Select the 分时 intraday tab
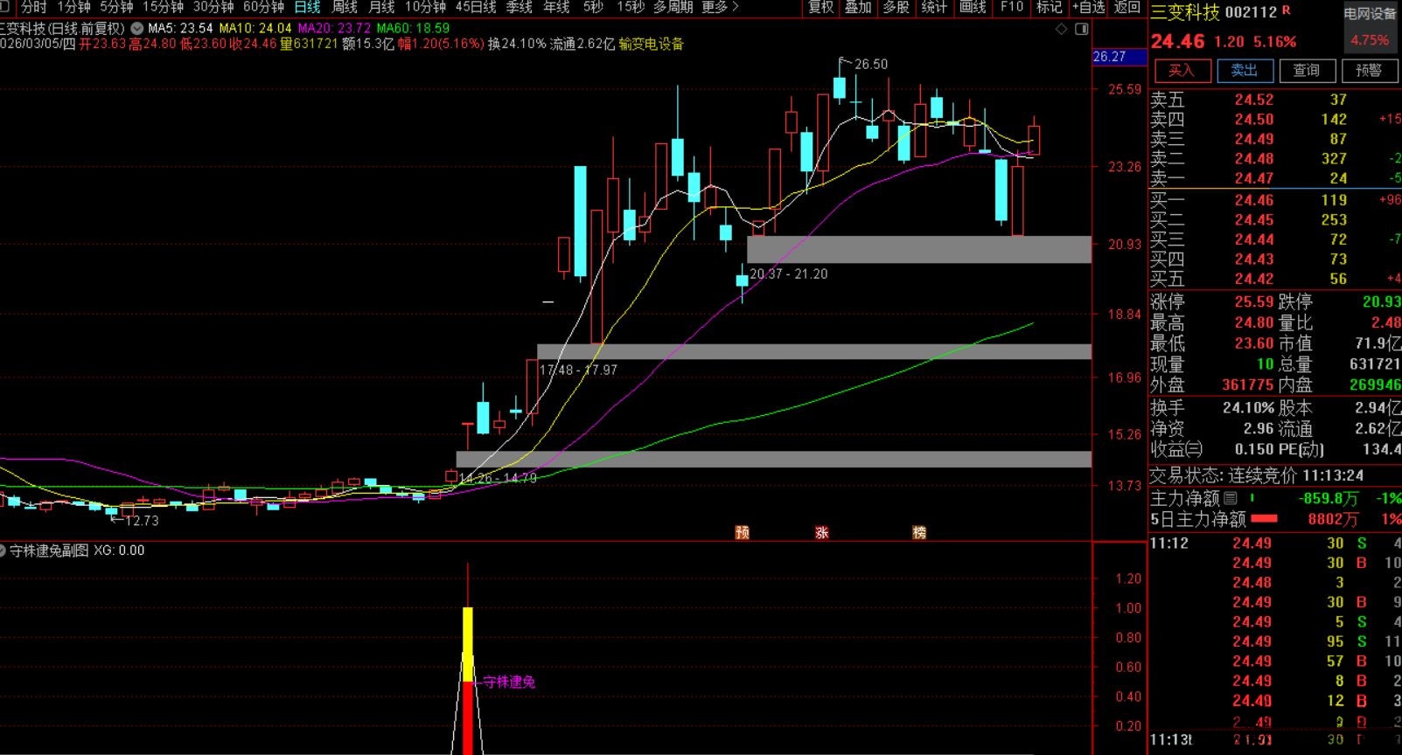This screenshot has width=1402, height=755. point(34,7)
